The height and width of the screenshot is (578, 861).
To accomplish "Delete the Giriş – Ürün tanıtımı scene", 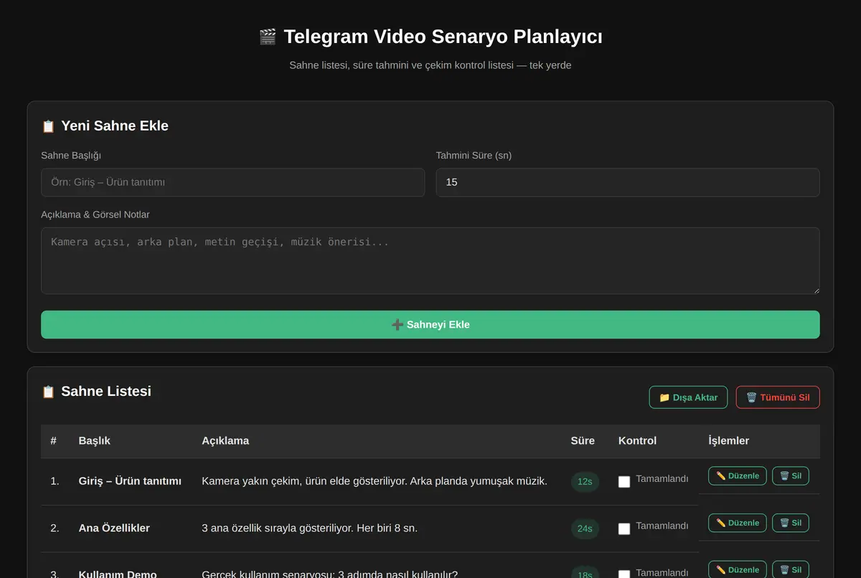I will (x=791, y=476).
